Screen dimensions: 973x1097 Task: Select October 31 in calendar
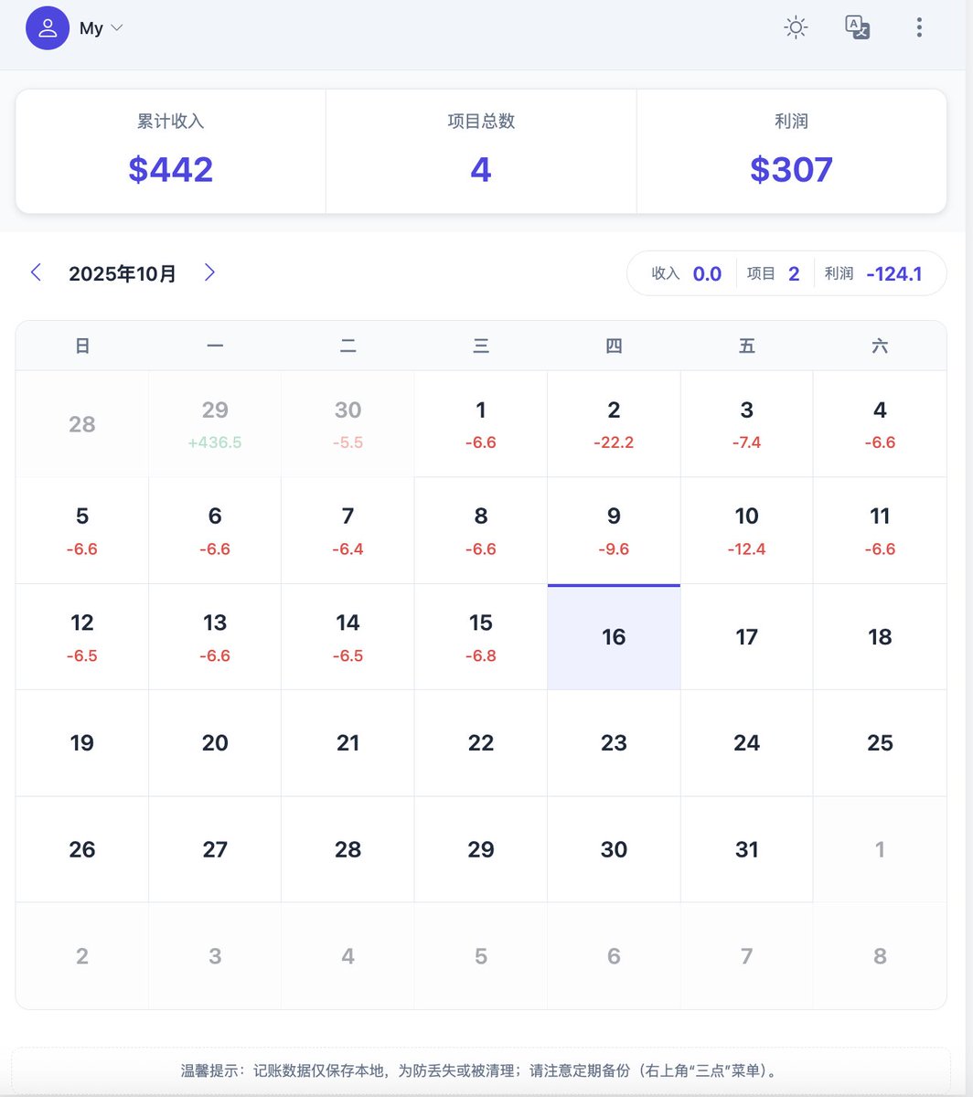pos(746,849)
